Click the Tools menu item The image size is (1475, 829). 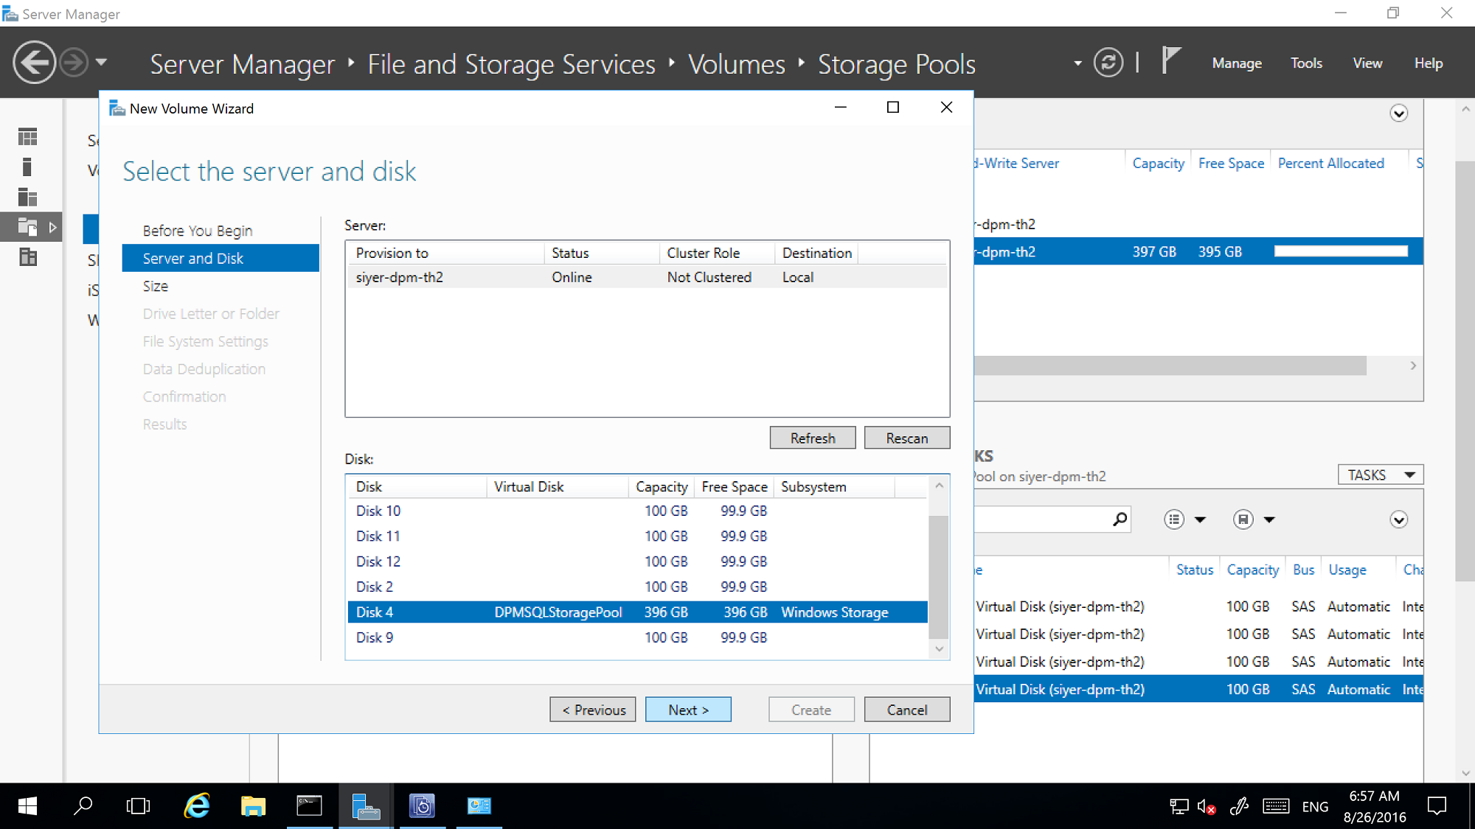tap(1307, 63)
